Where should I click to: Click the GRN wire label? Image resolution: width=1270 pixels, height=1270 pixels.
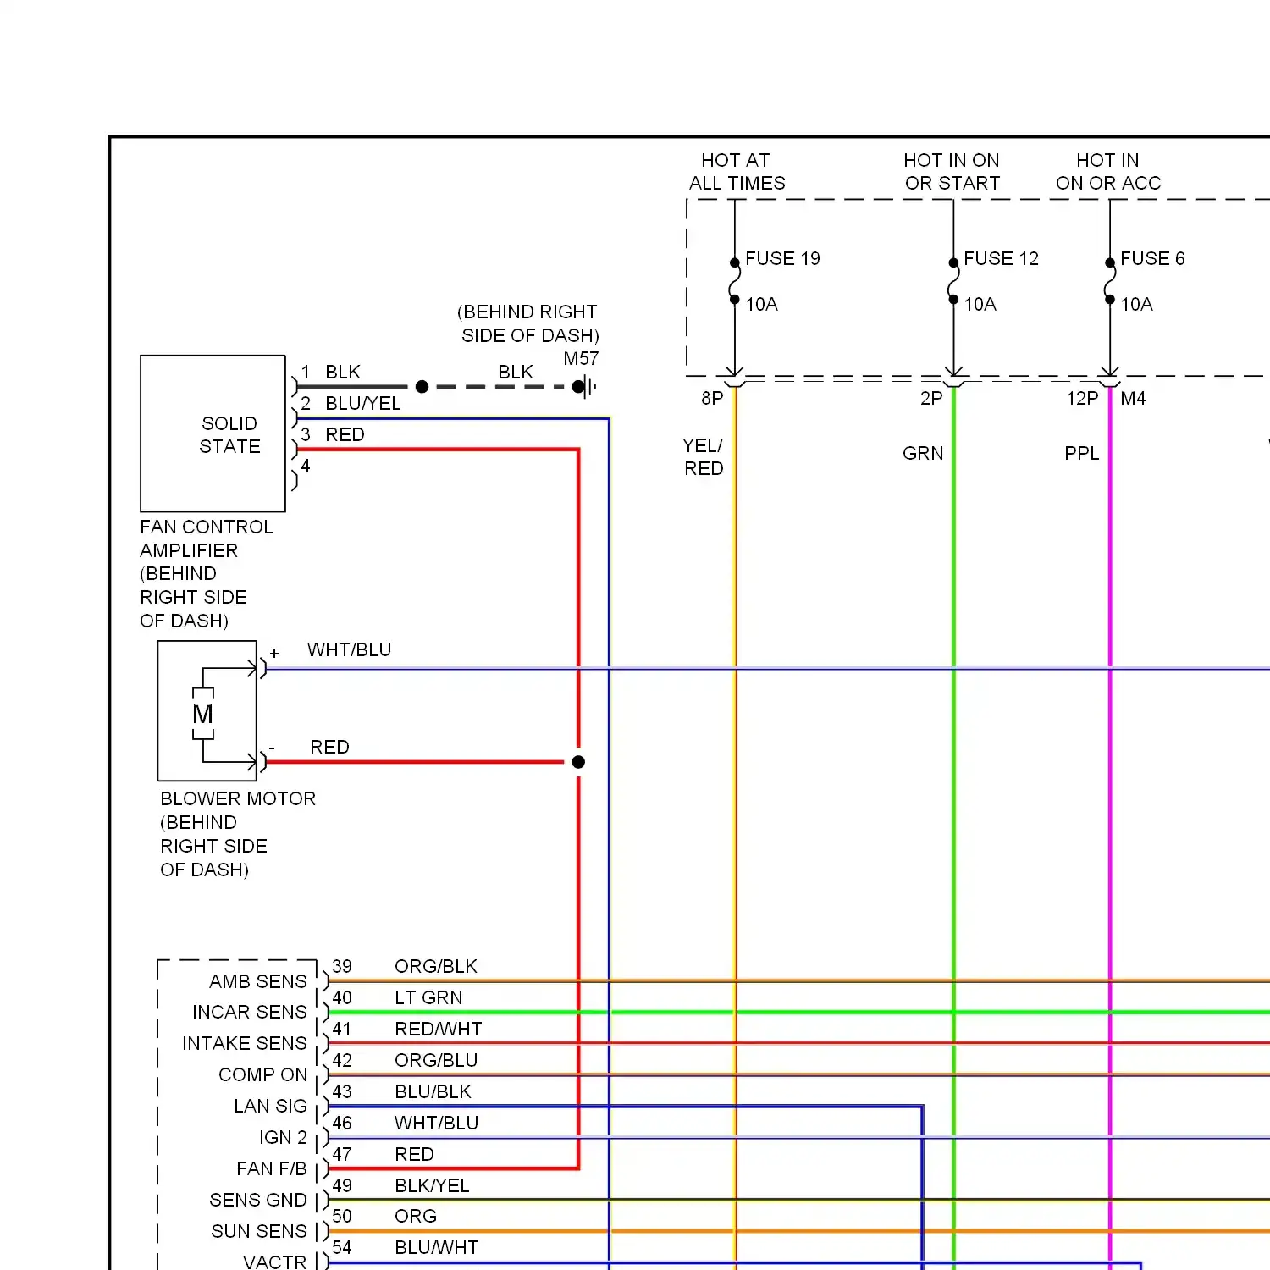(923, 454)
